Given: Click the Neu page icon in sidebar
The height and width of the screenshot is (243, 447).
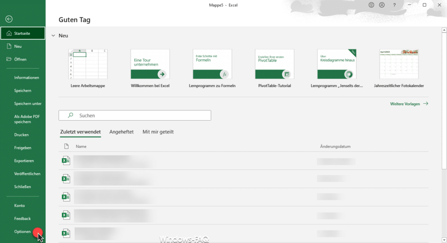Looking at the screenshot, I should tap(9, 46).
